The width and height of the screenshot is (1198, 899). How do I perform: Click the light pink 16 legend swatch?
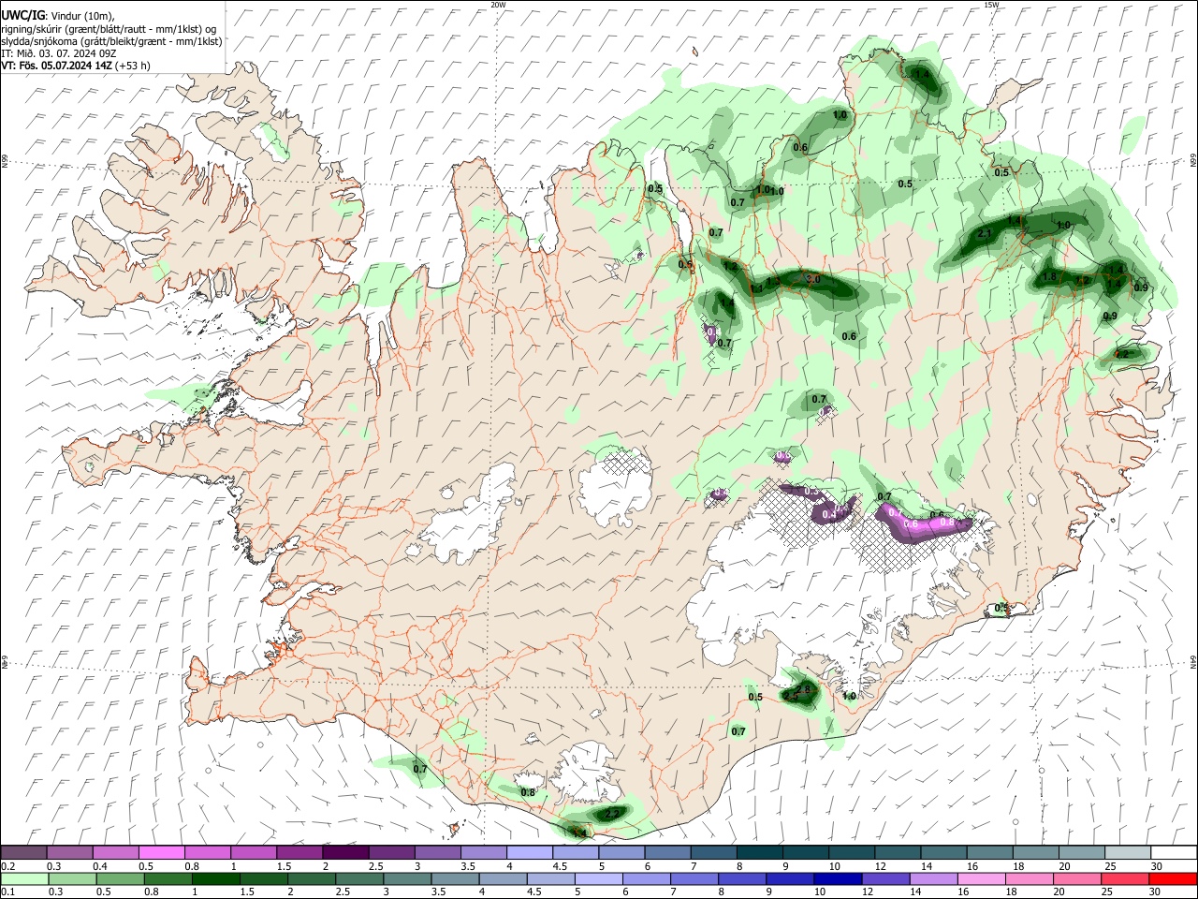tap(981, 878)
